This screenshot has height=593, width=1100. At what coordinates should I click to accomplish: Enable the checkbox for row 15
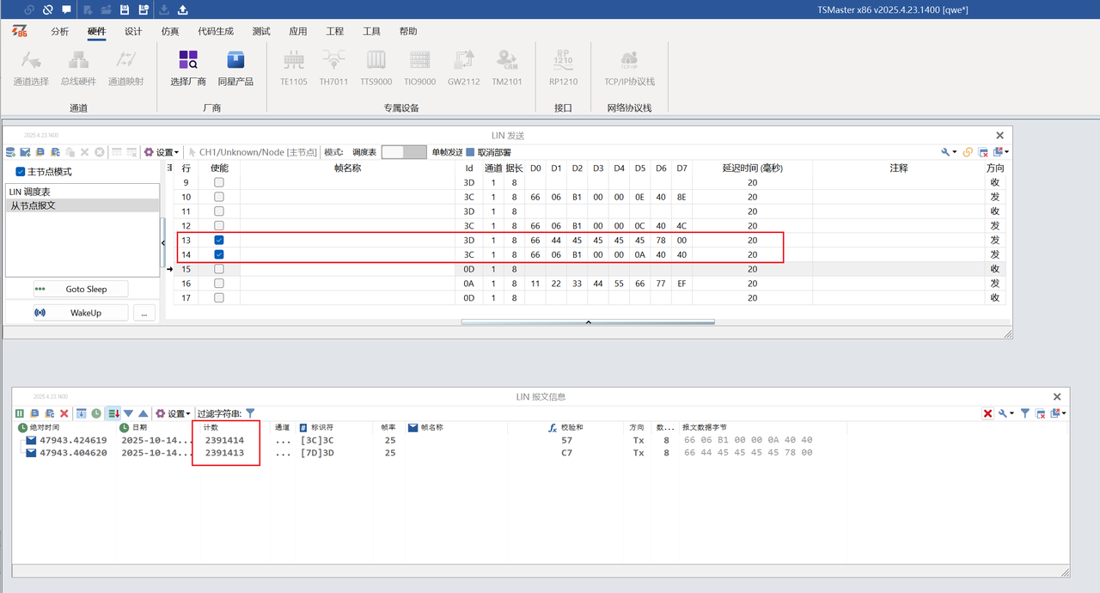pos(218,269)
